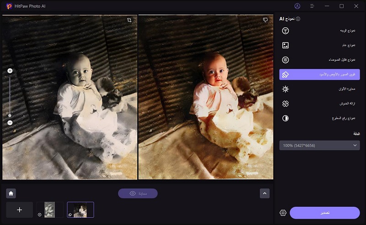Pick the Color Calibration sun icon
The height and width of the screenshot is (225, 366).
pos(285,89)
